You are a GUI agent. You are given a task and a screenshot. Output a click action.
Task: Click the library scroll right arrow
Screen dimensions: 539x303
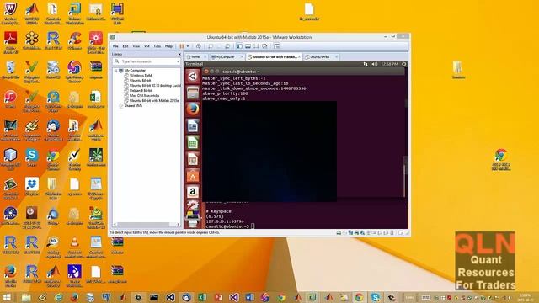178,225
